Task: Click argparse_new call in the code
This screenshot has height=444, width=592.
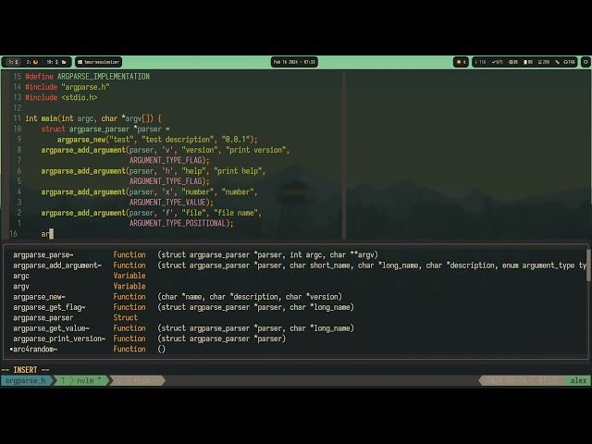Action: click(x=81, y=140)
